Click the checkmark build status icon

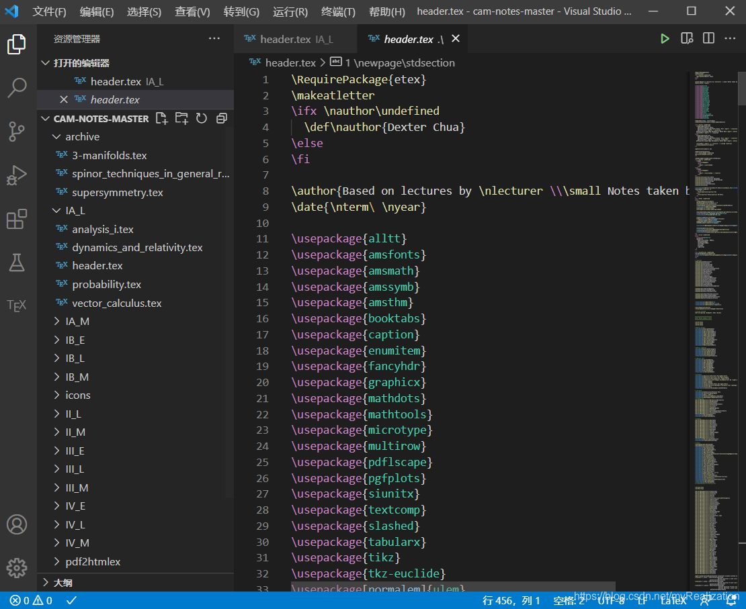pos(71,600)
